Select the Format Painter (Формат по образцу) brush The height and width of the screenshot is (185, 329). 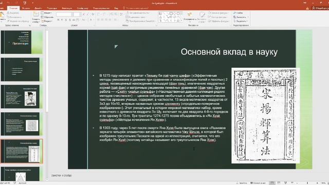click(x=8, y=21)
